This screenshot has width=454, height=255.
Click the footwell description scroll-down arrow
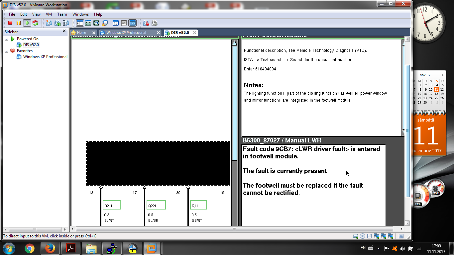pos(403,132)
